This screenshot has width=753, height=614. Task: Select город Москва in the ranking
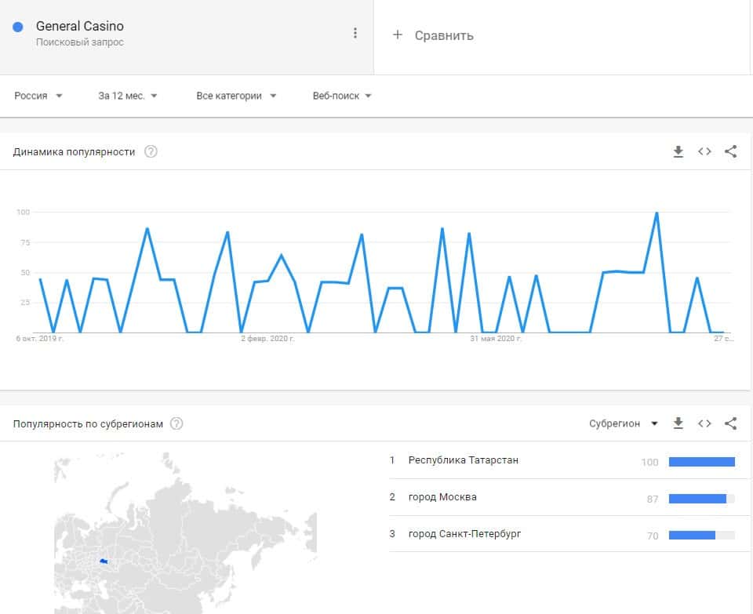click(x=442, y=497)
